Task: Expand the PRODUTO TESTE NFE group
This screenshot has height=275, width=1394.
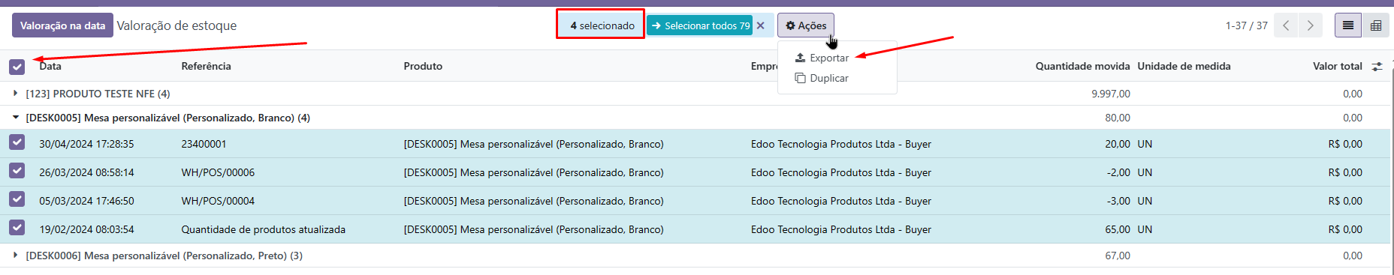Action: pos(98,94)
